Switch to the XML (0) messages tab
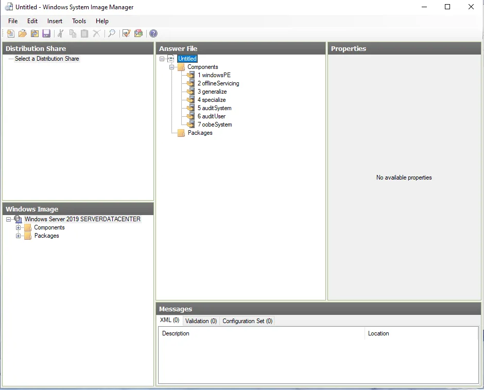Image resolution: width=484 pixels, height=390 pixels. 170,320
